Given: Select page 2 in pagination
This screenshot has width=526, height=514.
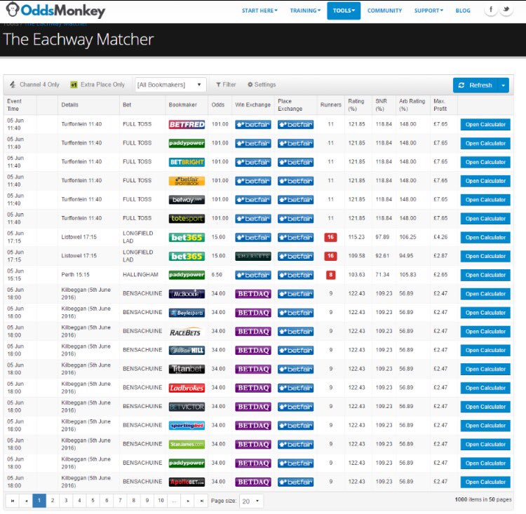Looking at the screenshot, I should coord(53,501).
